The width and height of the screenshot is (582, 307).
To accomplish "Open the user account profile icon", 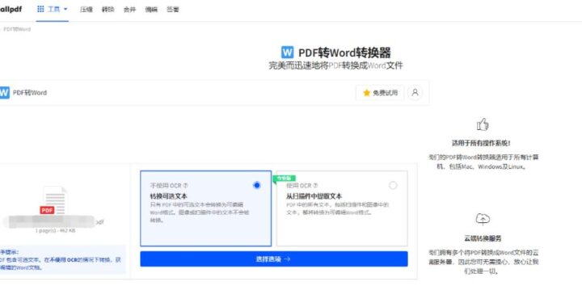I will coord(415,92).
